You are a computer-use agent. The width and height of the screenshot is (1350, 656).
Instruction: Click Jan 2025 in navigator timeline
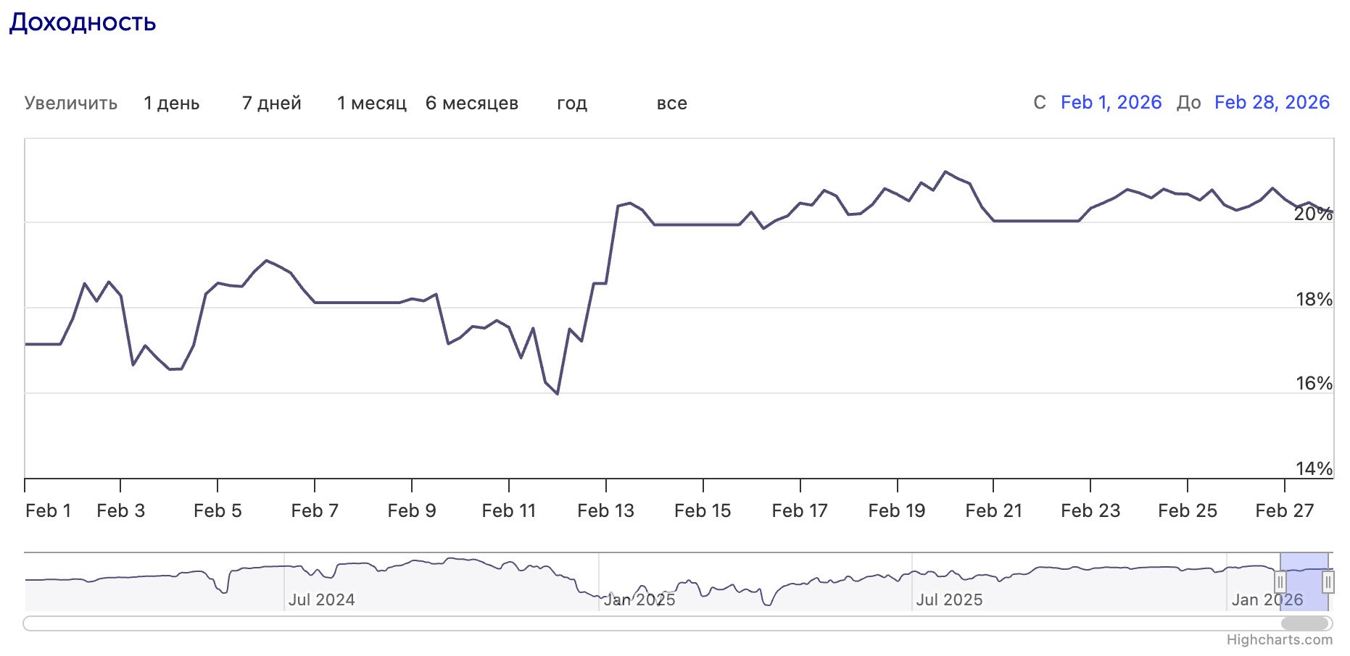(639, 600)
